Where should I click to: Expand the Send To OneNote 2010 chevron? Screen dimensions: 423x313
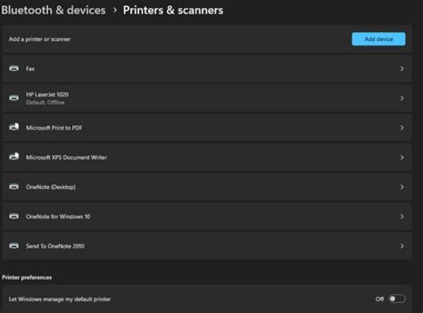click(402, 246)
